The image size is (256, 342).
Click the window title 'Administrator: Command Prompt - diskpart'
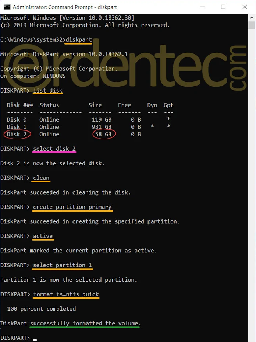pos(65,7)
